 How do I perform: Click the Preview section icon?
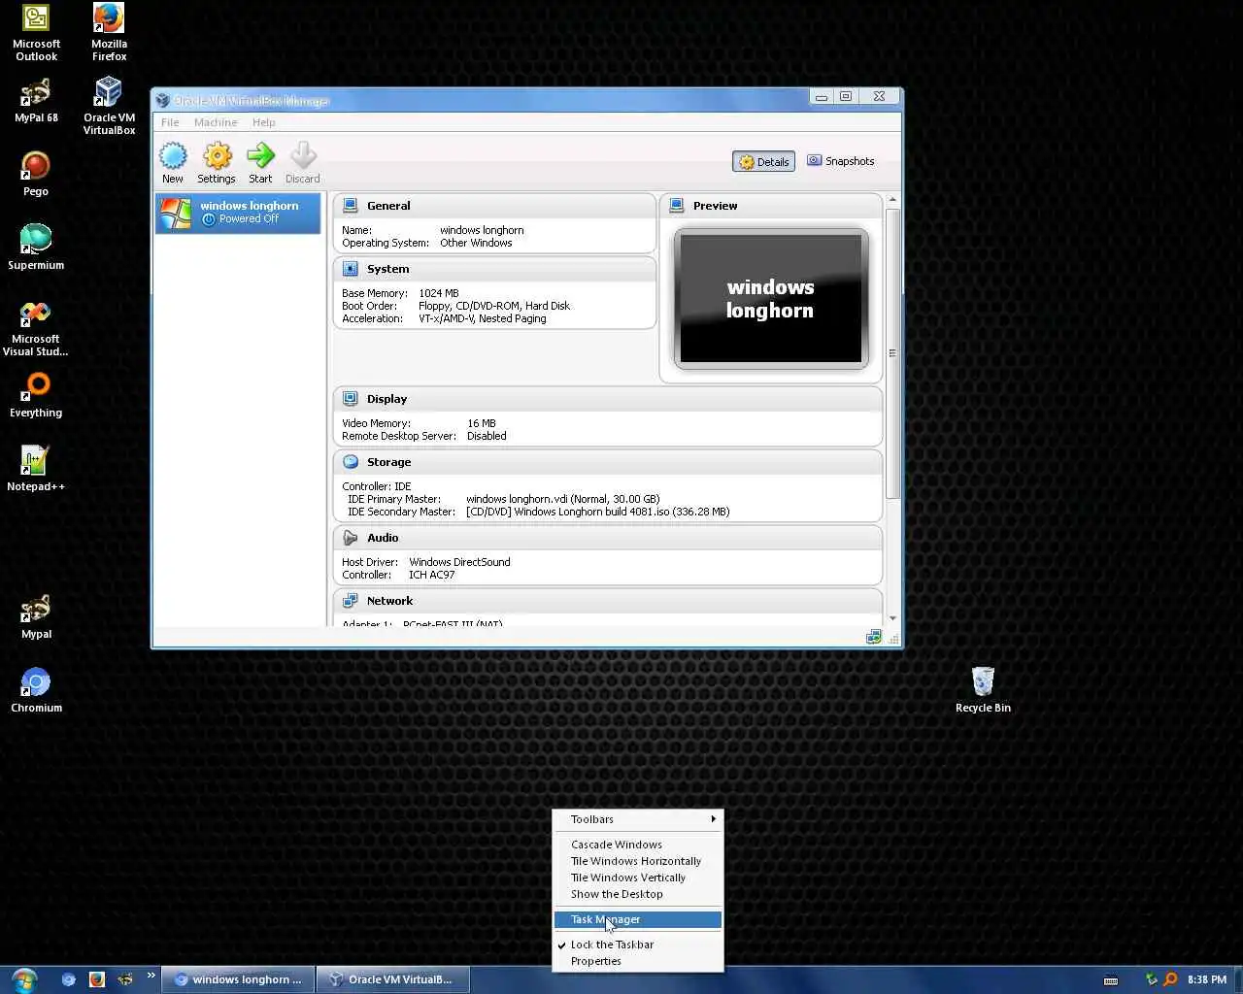pyautogui.click(x=677, y=206)
